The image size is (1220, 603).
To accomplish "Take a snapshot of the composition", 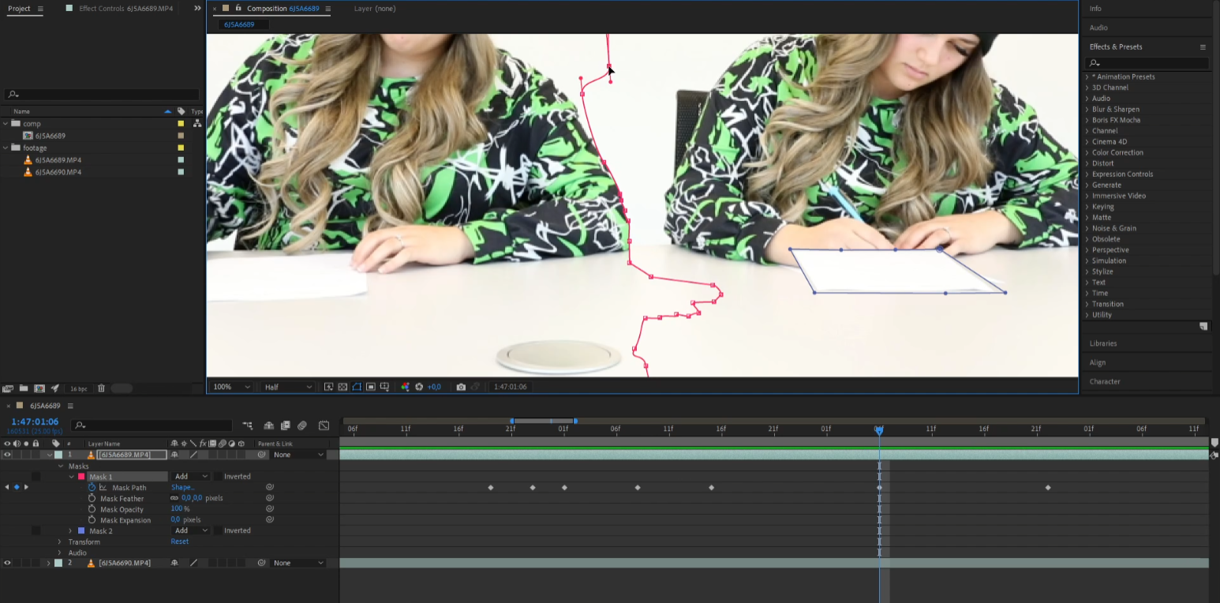I will point(461,387).
